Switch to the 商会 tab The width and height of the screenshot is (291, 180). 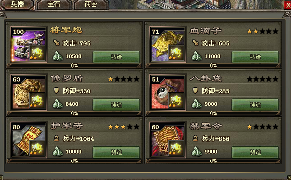click(x=91, y=4)
